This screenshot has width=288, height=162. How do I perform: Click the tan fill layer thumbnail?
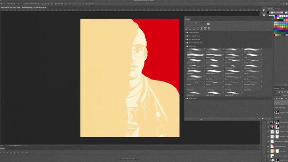coord(272,151)
